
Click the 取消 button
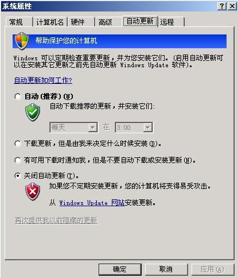(166, 269)
